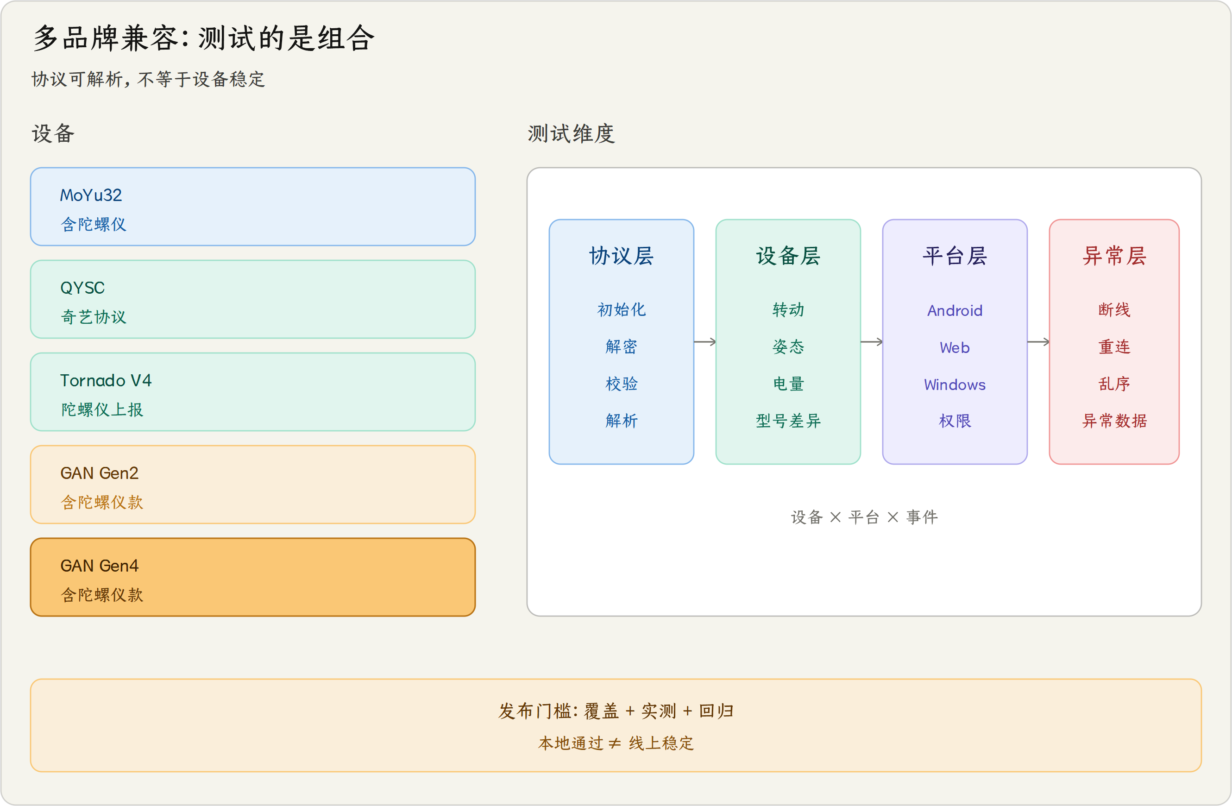Select the MoYu32 device card
This screenshot has width=1232, height=806.
pos(252,207)
